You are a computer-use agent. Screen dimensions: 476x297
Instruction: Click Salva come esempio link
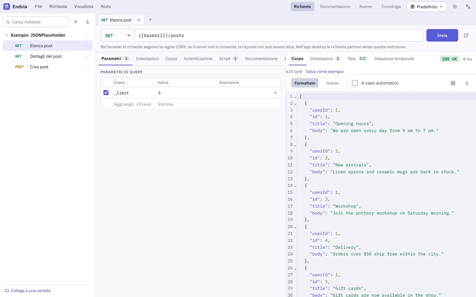[x=324, y=72]
